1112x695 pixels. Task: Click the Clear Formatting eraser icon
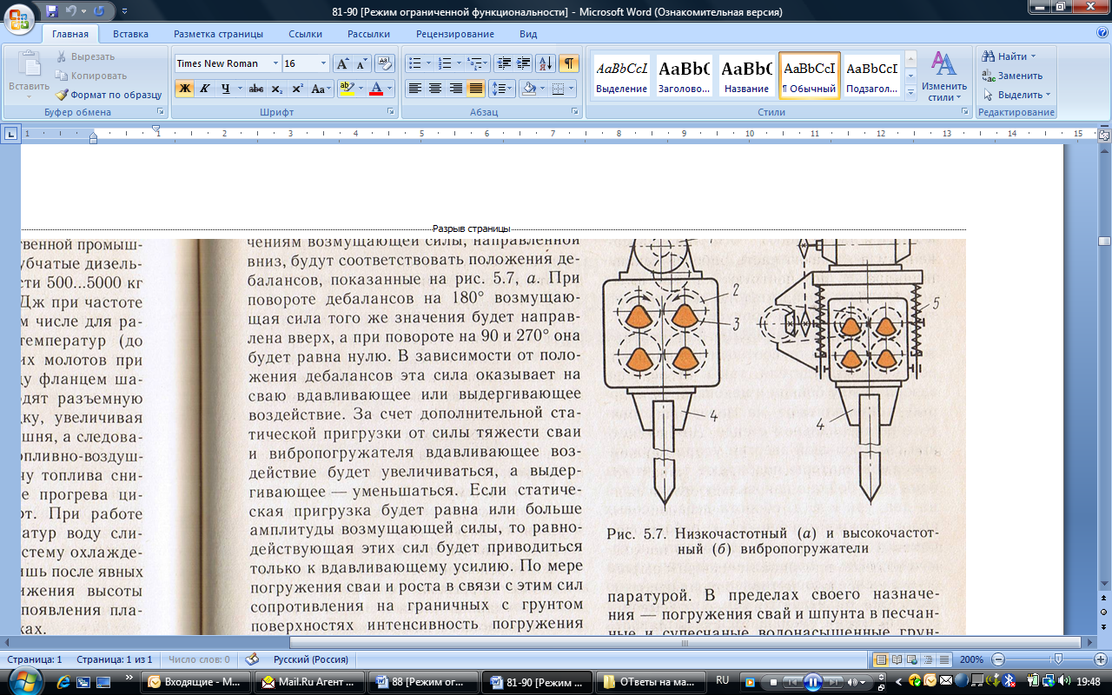pyautogui.click(x=385, y=63)
